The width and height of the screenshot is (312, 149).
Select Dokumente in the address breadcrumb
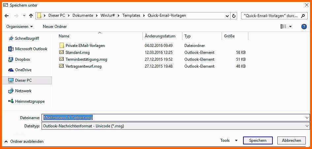pyautogui.click(x=83, y=15)
